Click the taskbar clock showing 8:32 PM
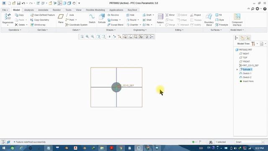 [x=259, y=148]
